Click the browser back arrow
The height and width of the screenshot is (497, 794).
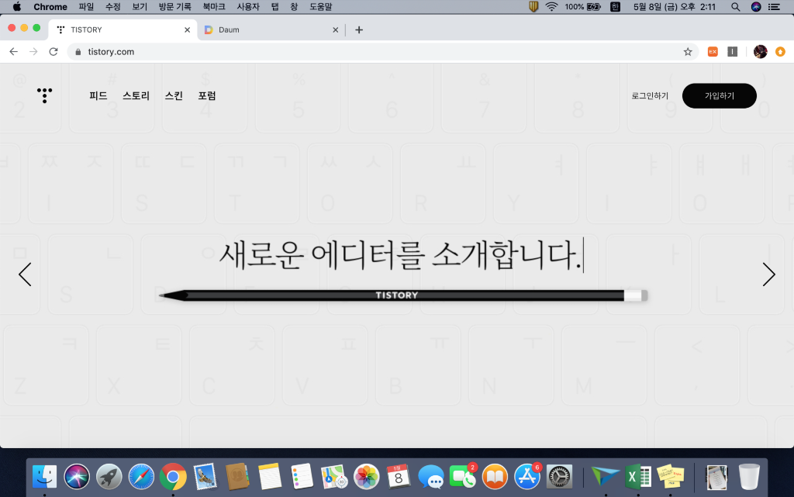(x=14, y=52)
